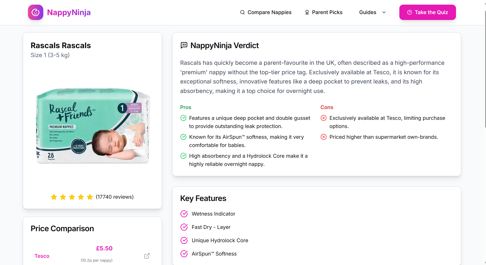Click the (17740 reviews) text
Screen dimensions: 486x265
[115, 197]
